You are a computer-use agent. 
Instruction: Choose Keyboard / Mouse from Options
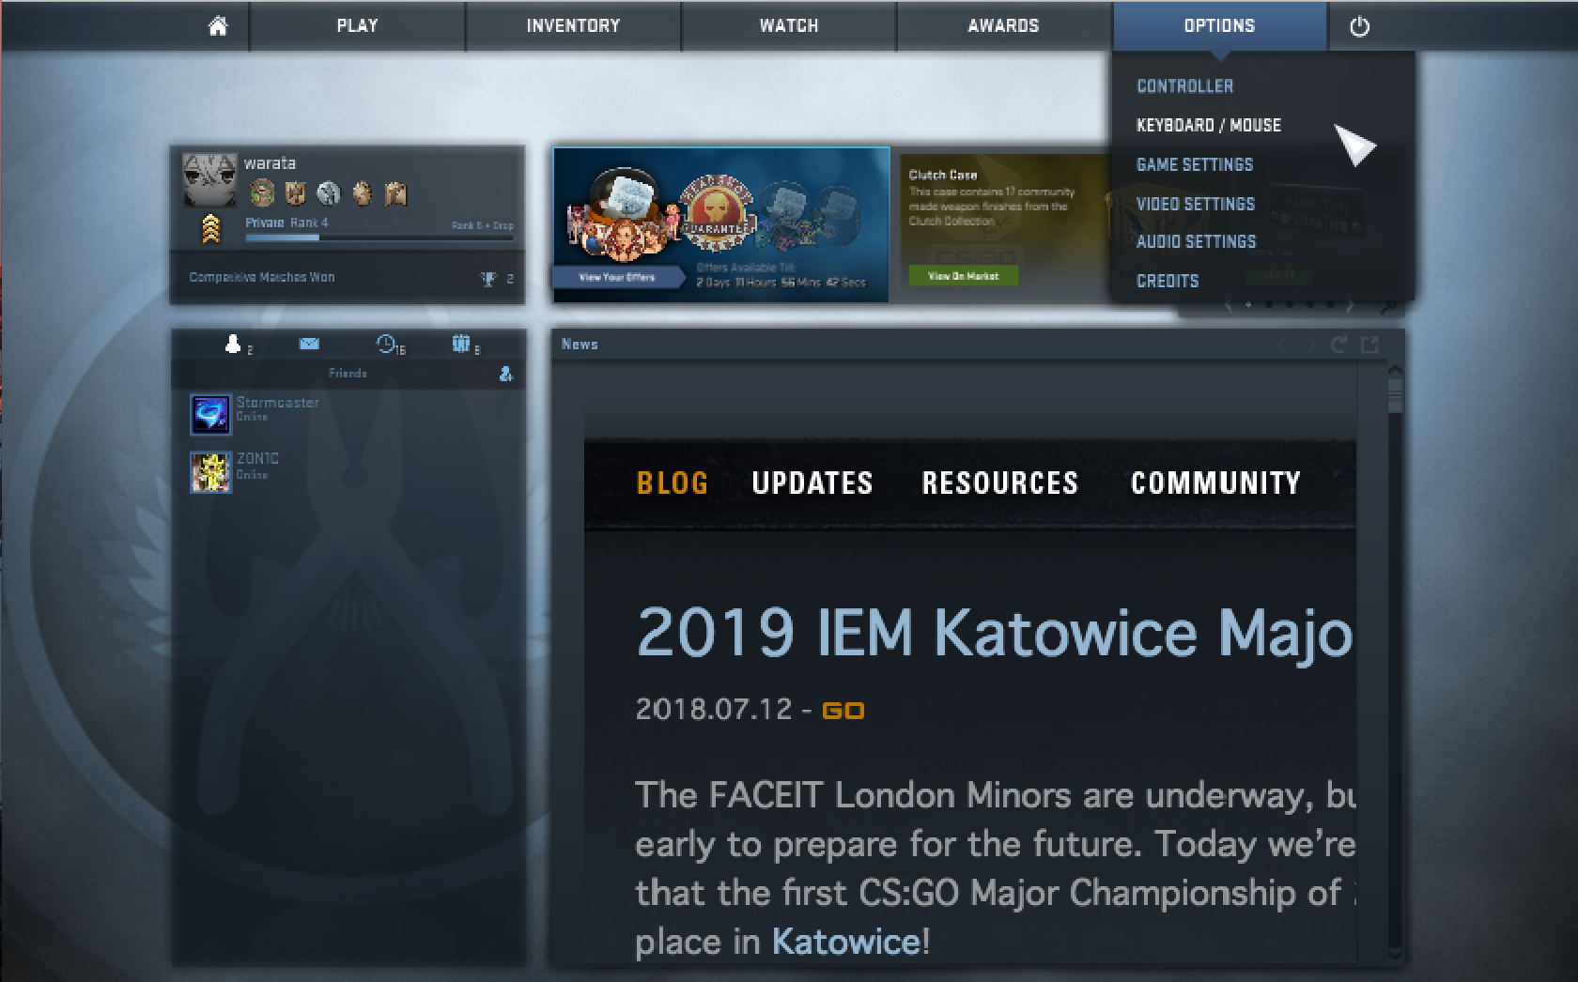click(x=1208, y=125)
